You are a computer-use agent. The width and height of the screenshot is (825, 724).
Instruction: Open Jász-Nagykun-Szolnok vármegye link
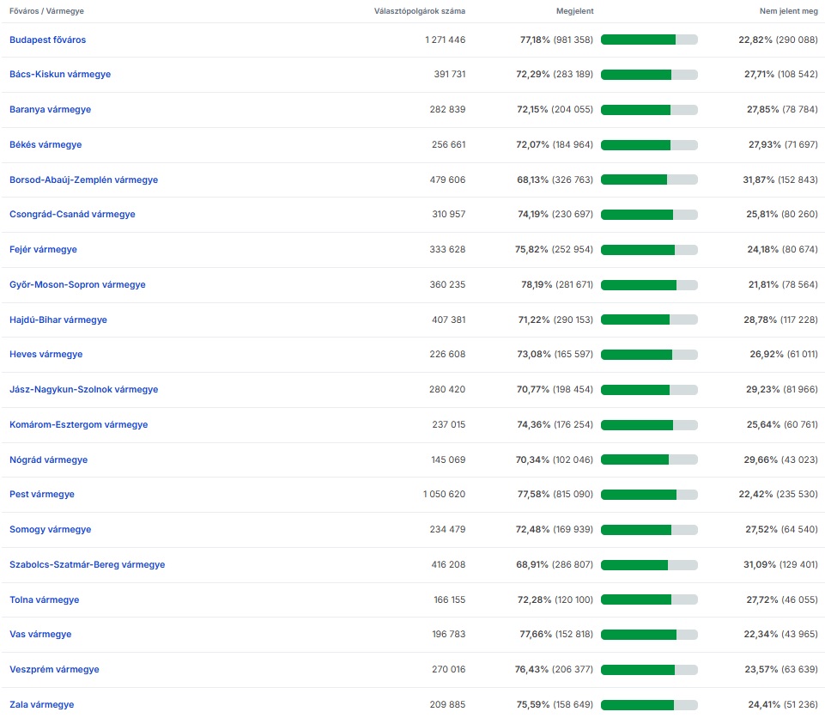pos(83,390)
